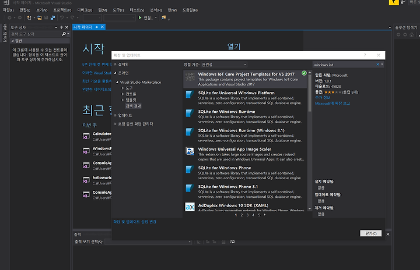The height and width of the screenshot is (270, 420).
Task: Click the navigate backward toolbar icon
Action: [9, 18]
